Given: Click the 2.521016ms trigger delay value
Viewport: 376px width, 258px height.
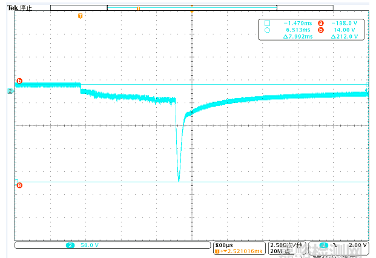Looking at the screenshot, I should point(245,251).
